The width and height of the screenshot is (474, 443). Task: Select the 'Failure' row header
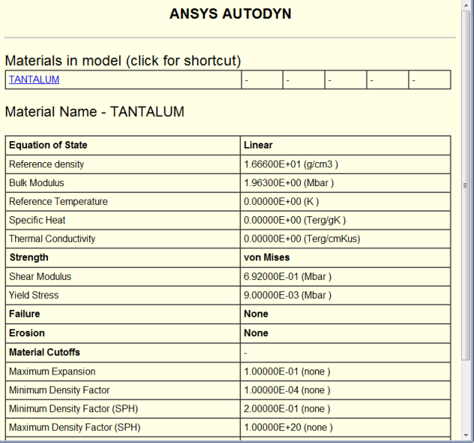[x=25, y=314]
